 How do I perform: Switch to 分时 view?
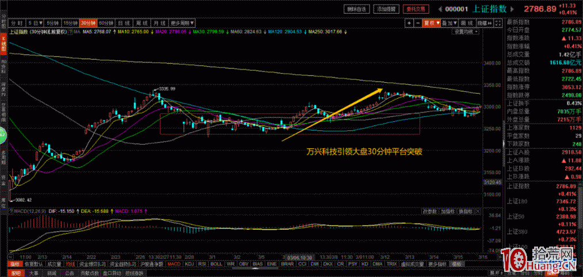coord(18,23)
